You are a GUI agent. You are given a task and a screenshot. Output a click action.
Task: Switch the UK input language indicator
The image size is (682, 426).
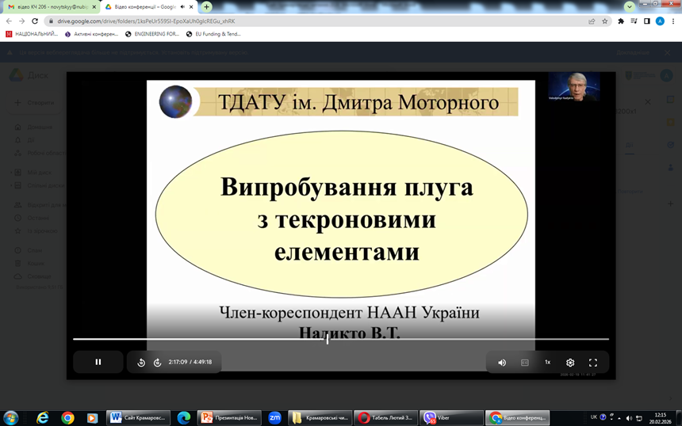point(594,417)
